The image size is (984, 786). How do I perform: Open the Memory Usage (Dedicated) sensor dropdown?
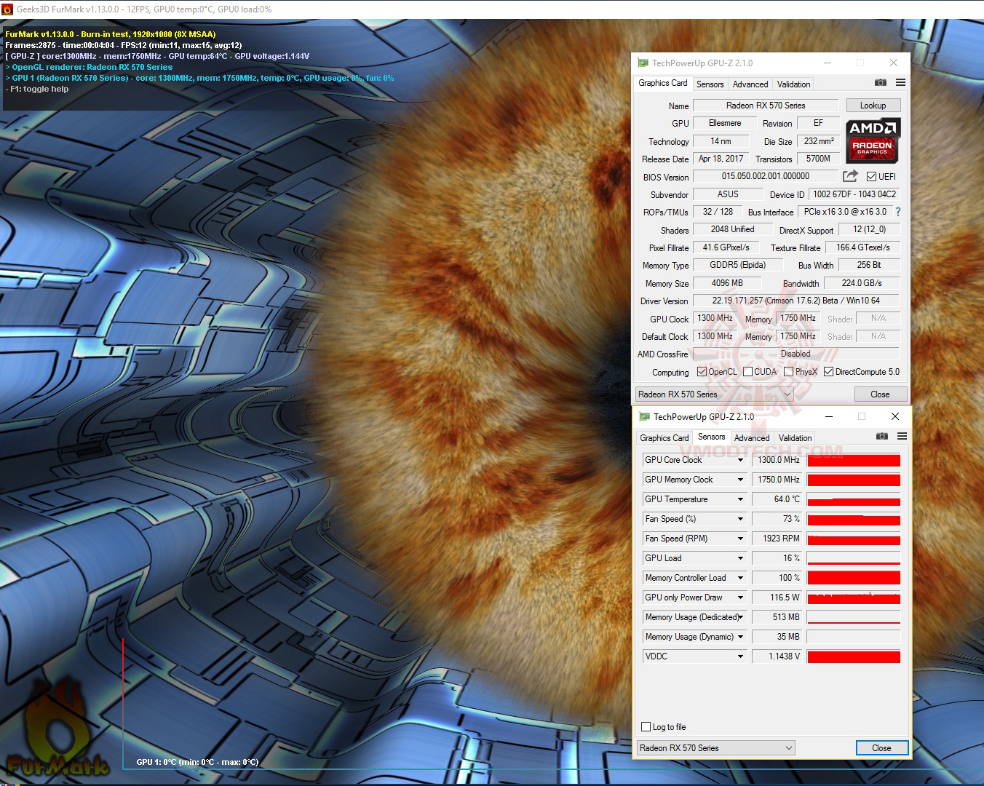(740, 617)
